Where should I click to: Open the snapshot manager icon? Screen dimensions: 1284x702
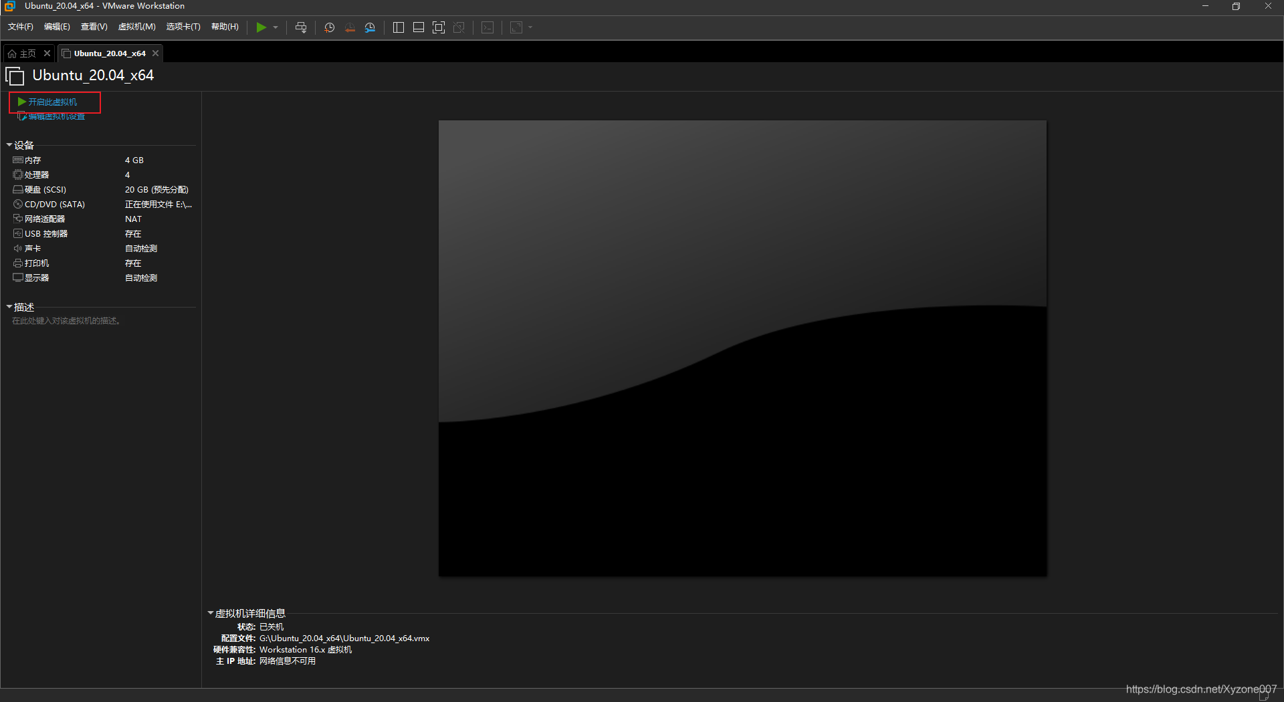point(370,27)
